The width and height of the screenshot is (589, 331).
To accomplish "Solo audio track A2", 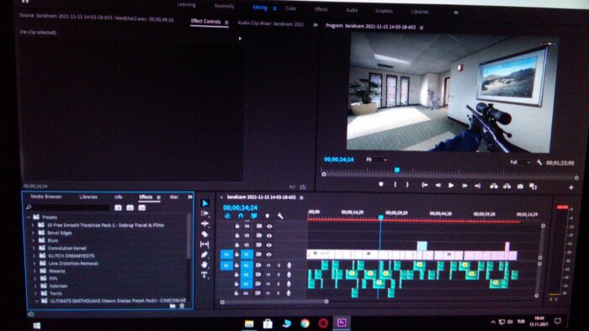I will tap(279, 275).
